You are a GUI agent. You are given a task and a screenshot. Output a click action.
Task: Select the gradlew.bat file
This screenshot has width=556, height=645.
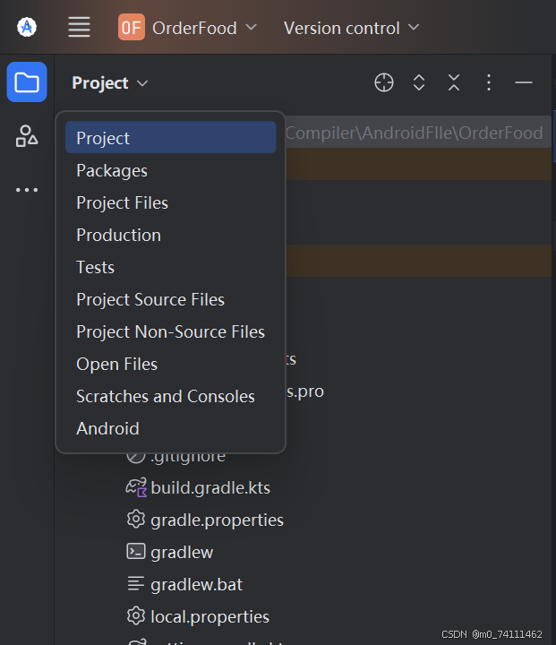(x=197, y=584)
